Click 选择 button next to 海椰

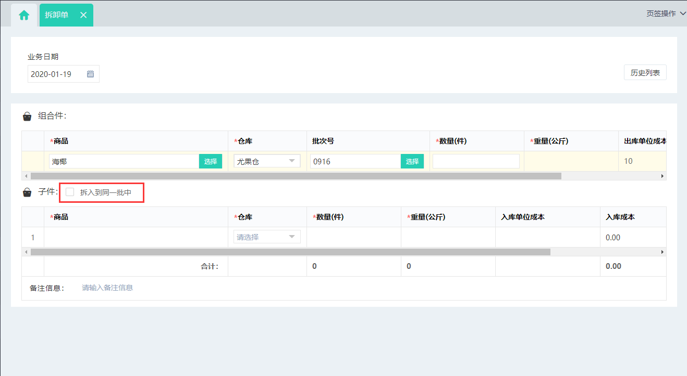(x=211, y=161)
